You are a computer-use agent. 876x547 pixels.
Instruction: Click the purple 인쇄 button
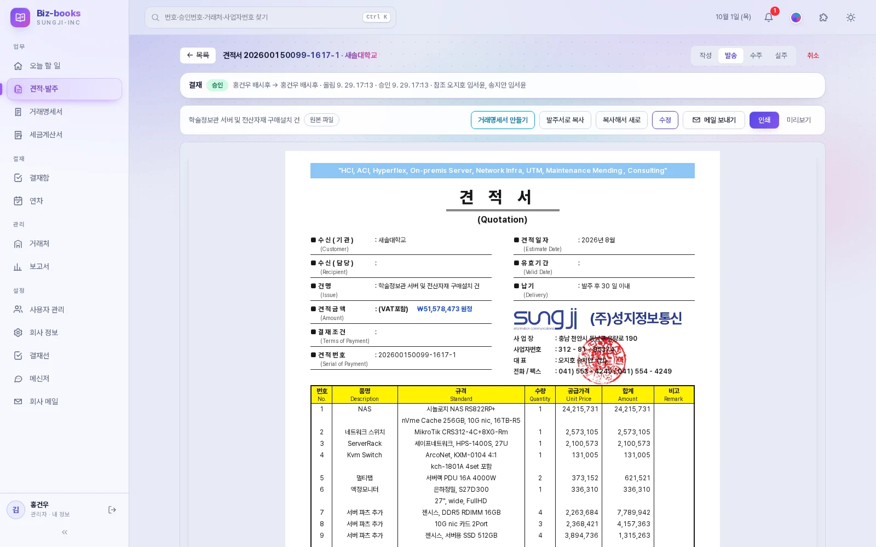click(x=764, y=120)
